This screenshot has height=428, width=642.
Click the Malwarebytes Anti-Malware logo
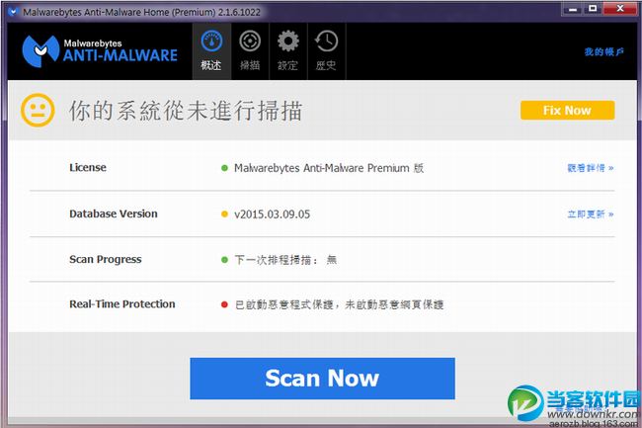pyautogui.click(x=100, y=50)
